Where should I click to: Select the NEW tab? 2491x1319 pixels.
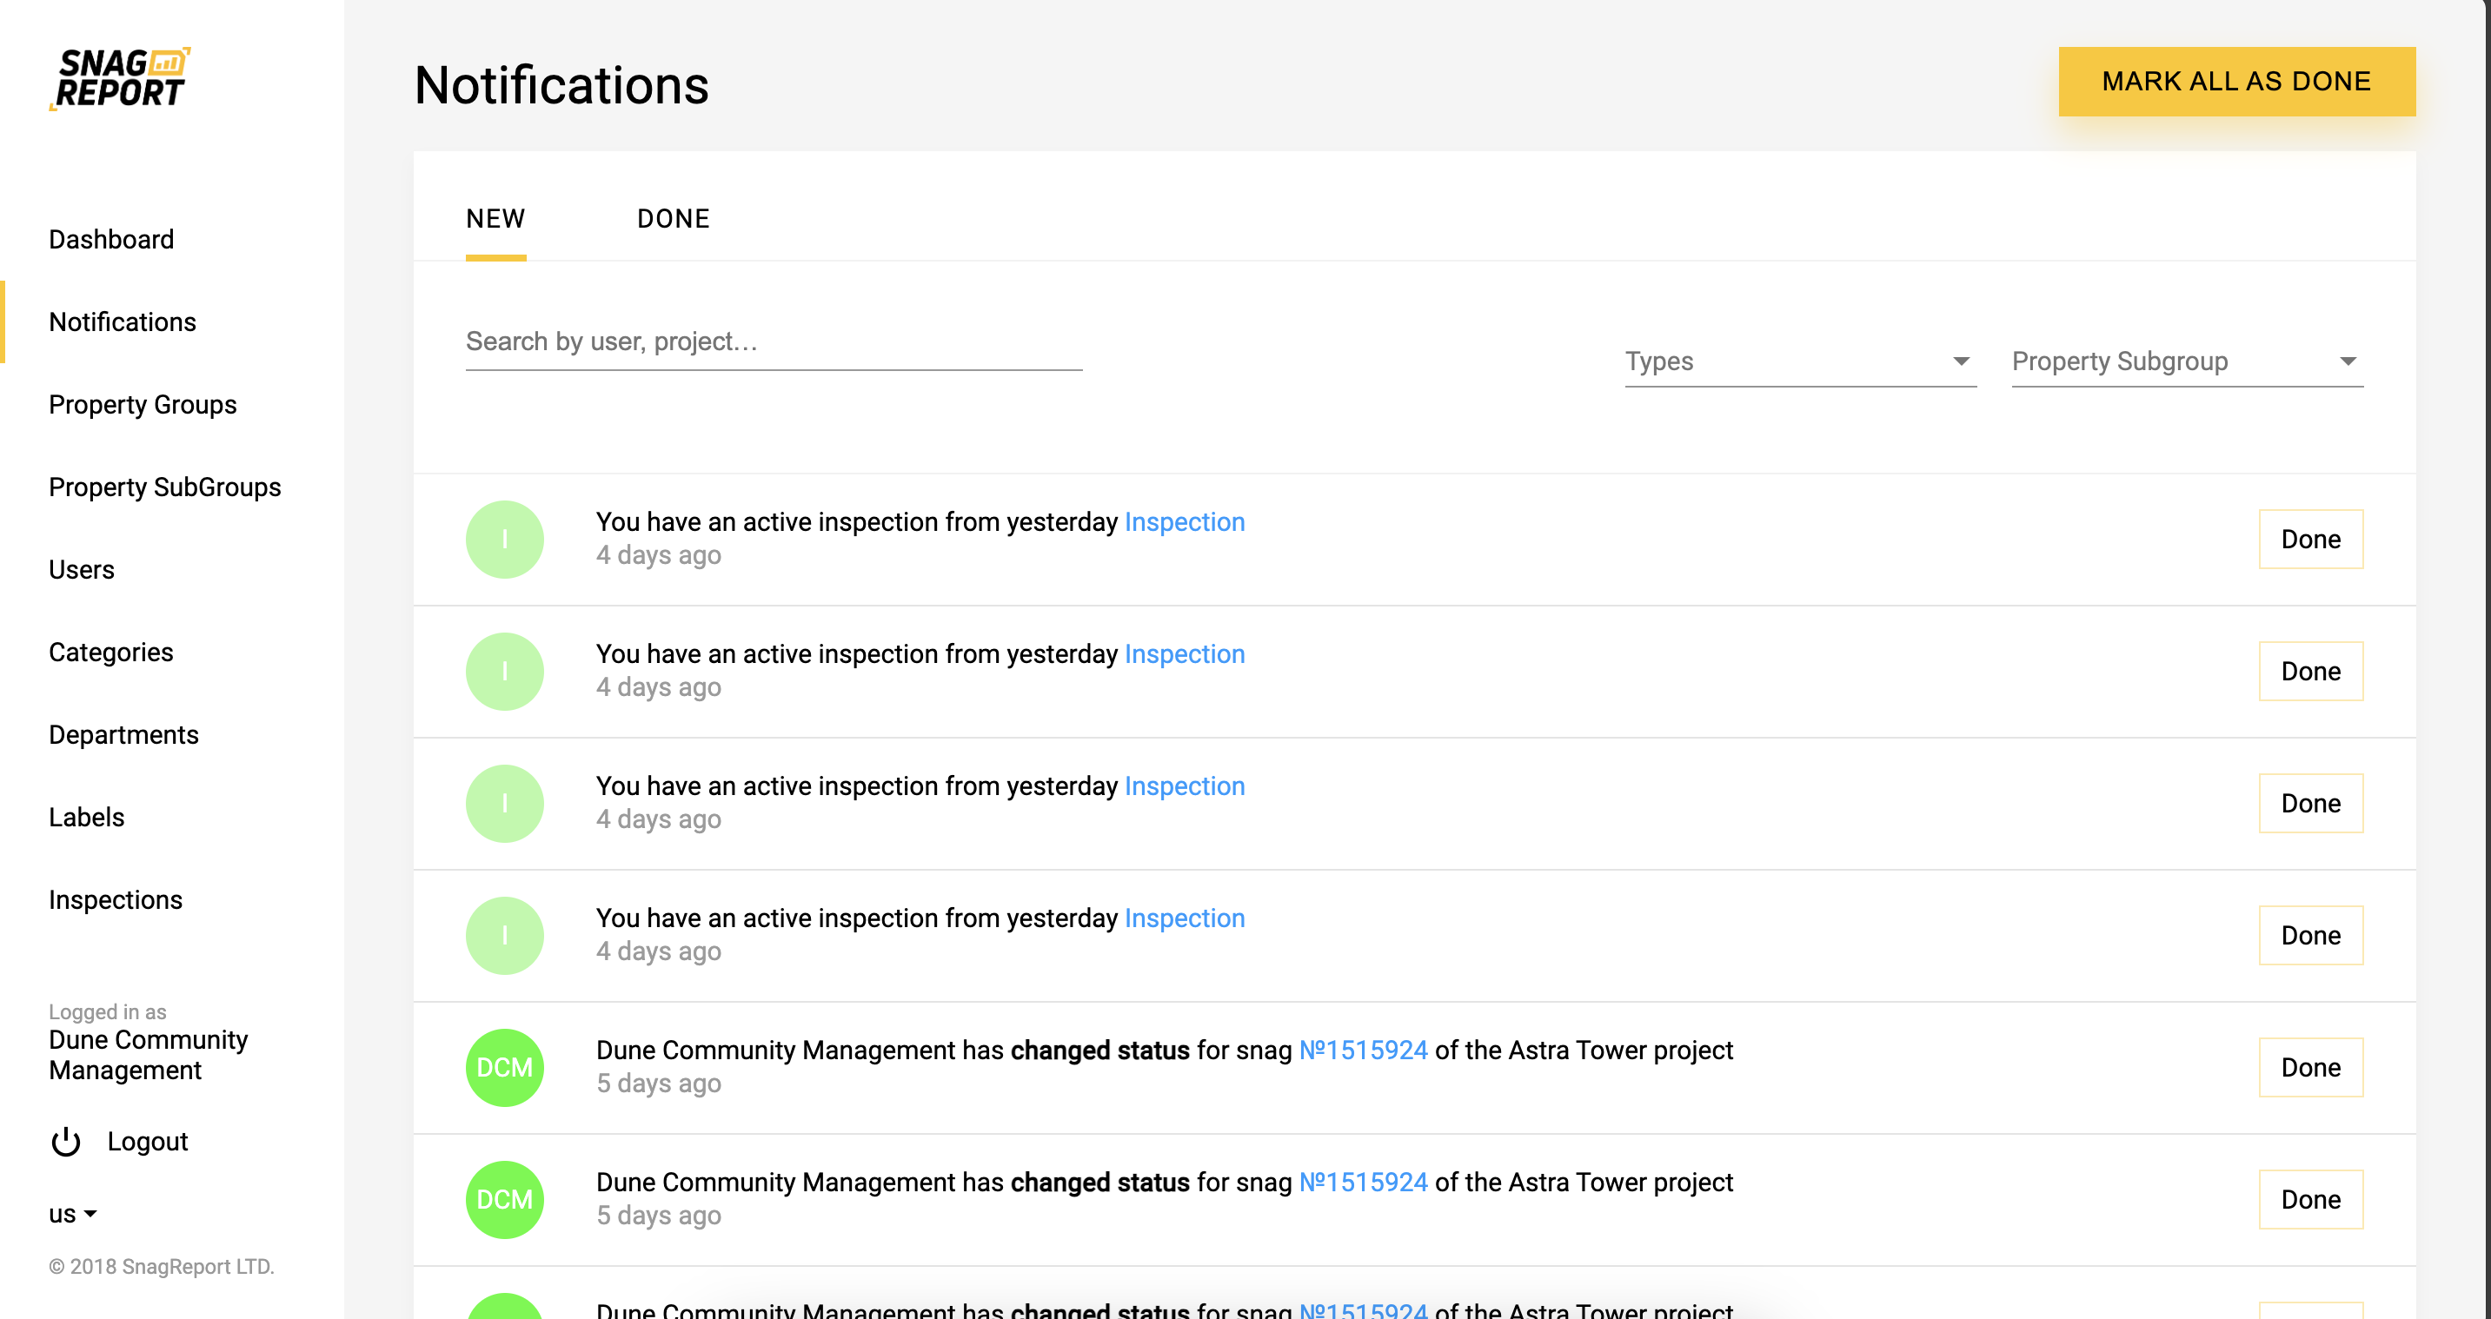pyautogui.click(x=495, y=219)
